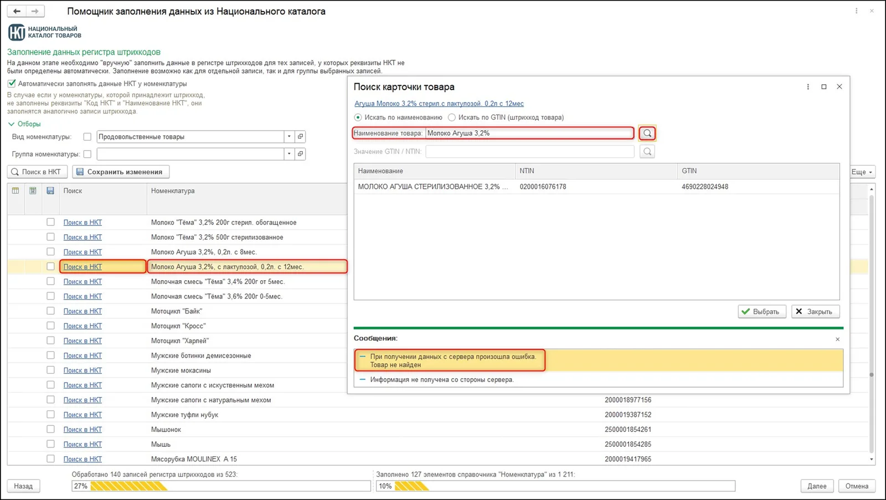The height and width of the screenshot is (500, 886).
Task: Open the Агуша Молоко 3,2% product link
Action: pos(439,104)
